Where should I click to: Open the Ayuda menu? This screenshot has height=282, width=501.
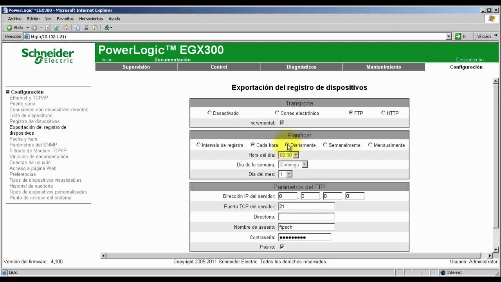[114, 19]
